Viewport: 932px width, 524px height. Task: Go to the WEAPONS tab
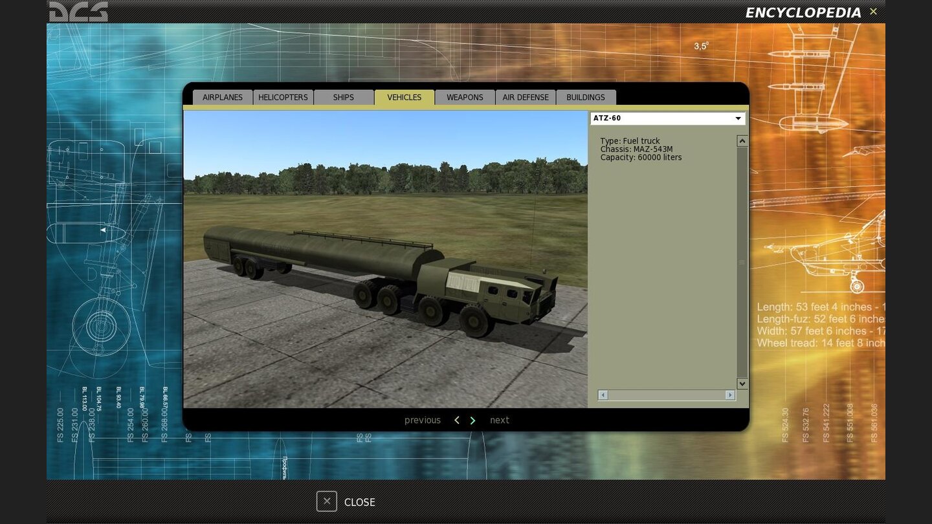[465, 97]
